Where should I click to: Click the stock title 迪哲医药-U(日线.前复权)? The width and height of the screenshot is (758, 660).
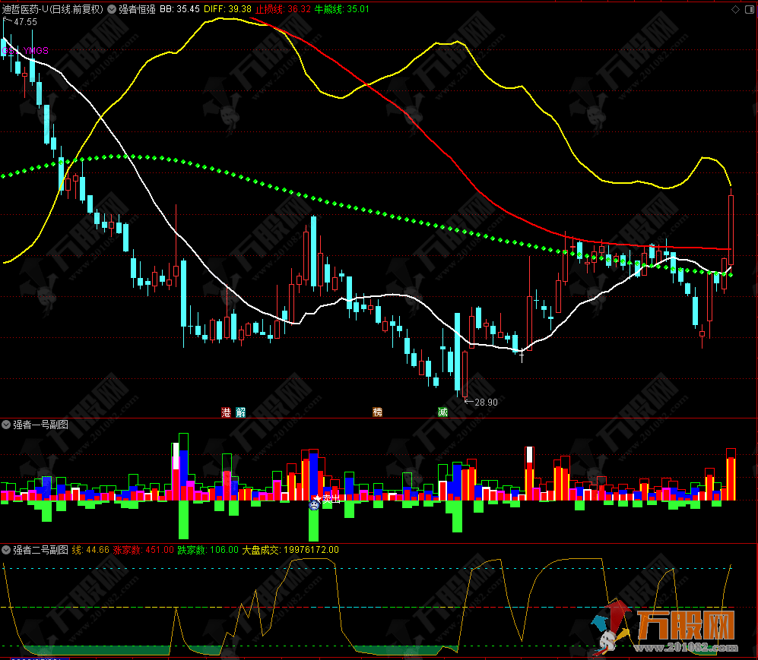click(52, 9)
